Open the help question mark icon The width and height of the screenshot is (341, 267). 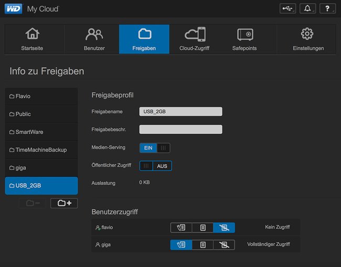click(x=327, y=8)
